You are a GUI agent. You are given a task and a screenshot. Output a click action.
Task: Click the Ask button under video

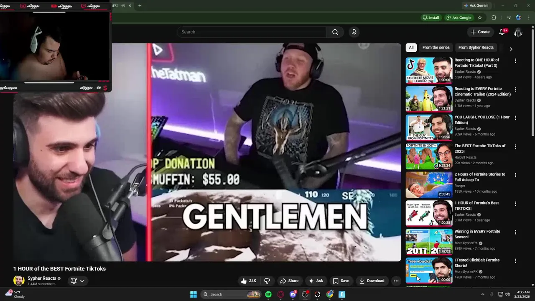(316, 281)
